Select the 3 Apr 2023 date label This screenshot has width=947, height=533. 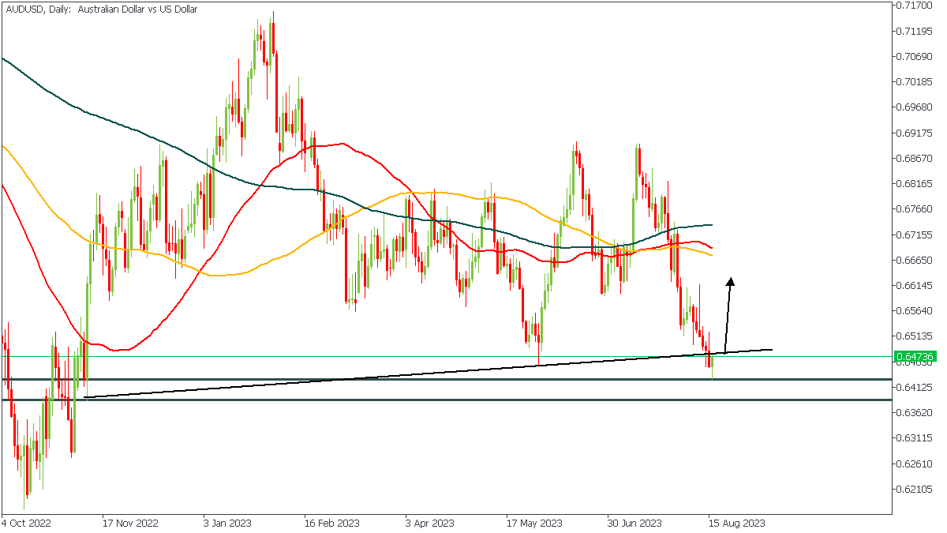(429, 523)
